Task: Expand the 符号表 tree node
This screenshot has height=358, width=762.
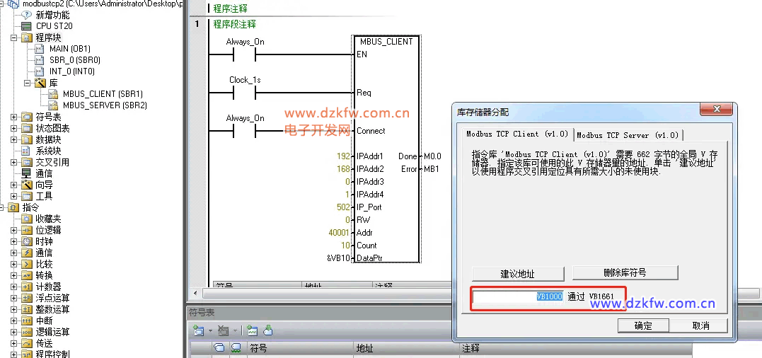Action: [13, 117]
